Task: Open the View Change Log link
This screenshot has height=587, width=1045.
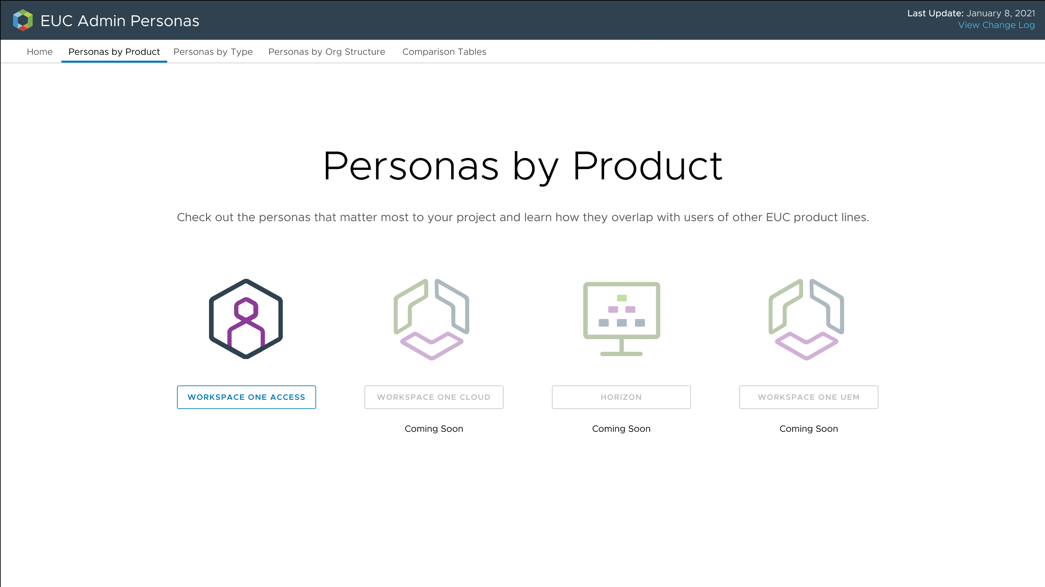Action: tap(996, 25)
